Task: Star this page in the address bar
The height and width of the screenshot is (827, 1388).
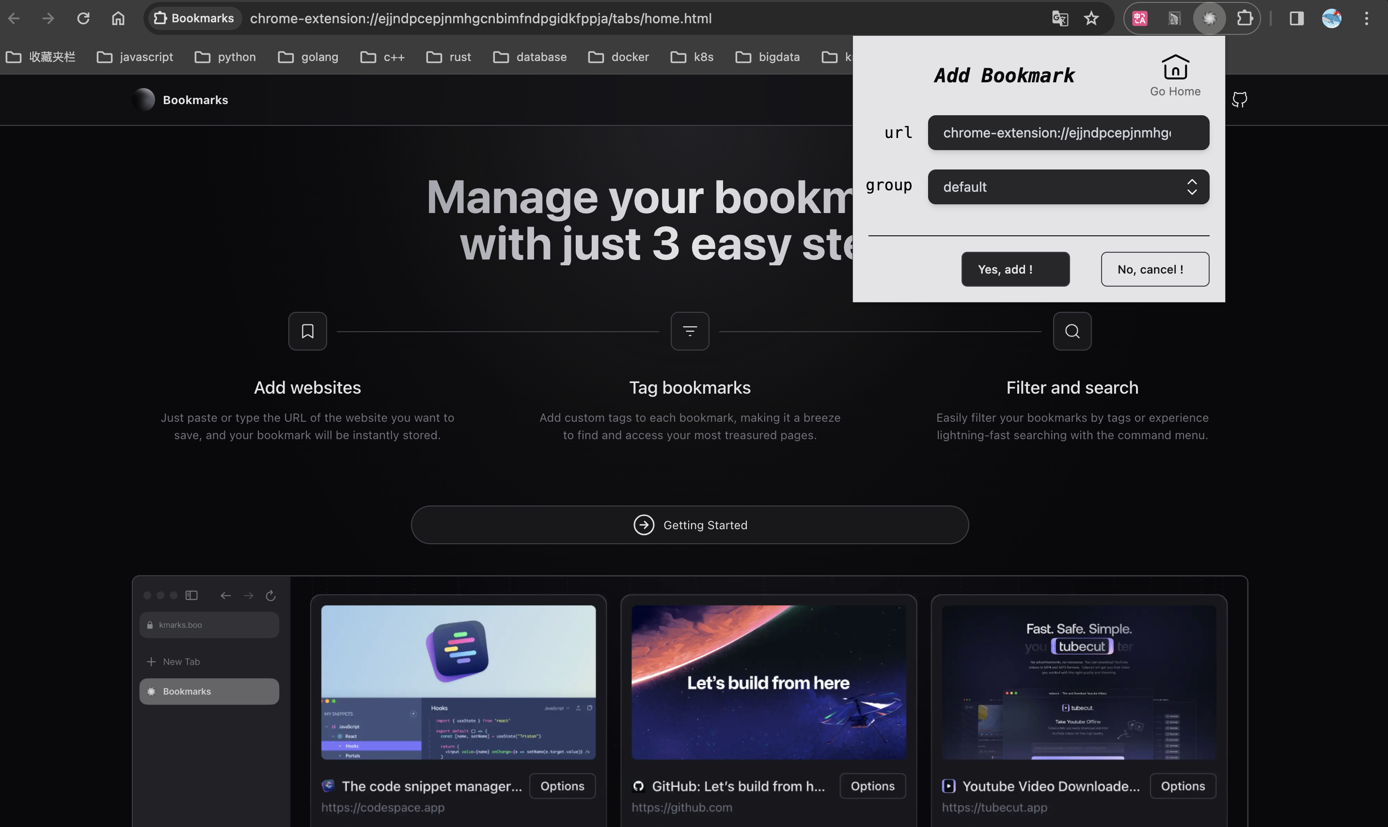Action: pos(1091,18)
